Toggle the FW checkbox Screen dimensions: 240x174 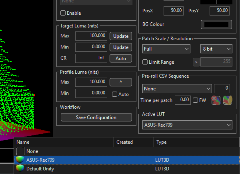coord(195,100)
